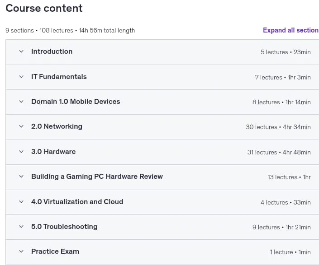Open Building a Gaming PC Hardware Review
Image resolution: width=319 pixels, height=265 pixels.
tap(97, 177)
